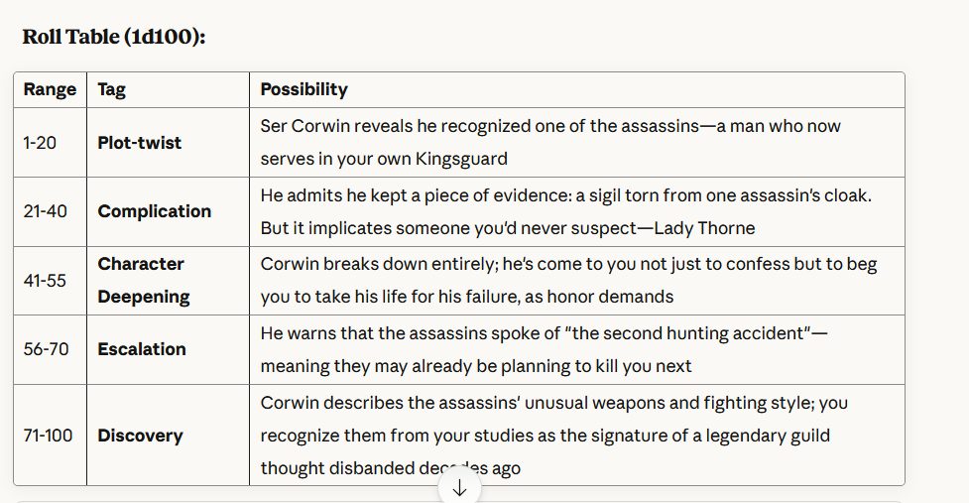This screenshot has height=503, width=969.
Task: Click the second hunting accident possibility text
Action: 544,349
